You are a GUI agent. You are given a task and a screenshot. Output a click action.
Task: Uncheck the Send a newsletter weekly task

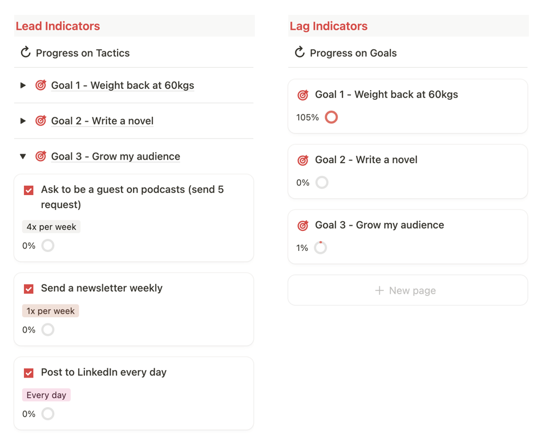tap(29, 289)
